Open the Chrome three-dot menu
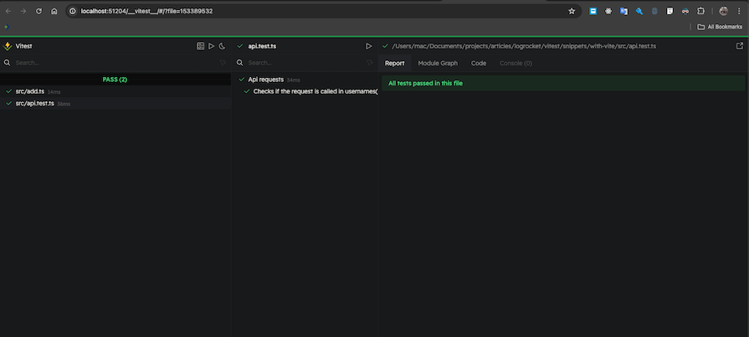Viewport: 749px width, 337px height. pyautogui.click(x=740, y=11)
